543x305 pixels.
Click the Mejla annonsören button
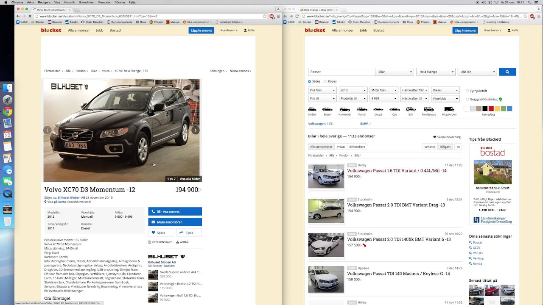[175, 222]
